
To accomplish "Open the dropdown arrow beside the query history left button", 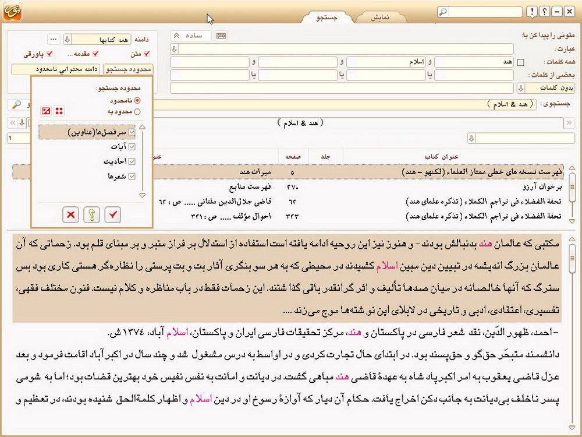I will (x=22, y=122).
